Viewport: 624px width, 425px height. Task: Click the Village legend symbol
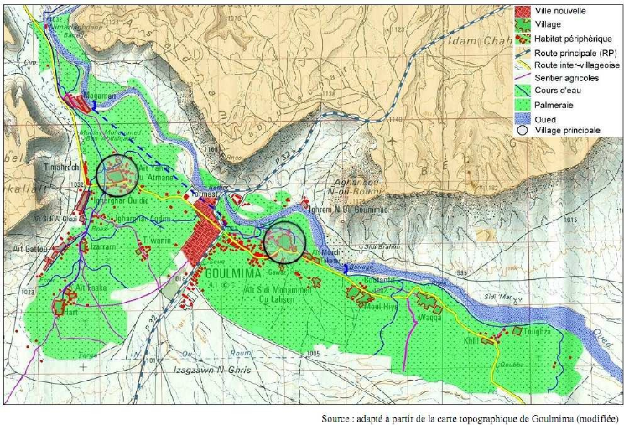pos(523,24)
